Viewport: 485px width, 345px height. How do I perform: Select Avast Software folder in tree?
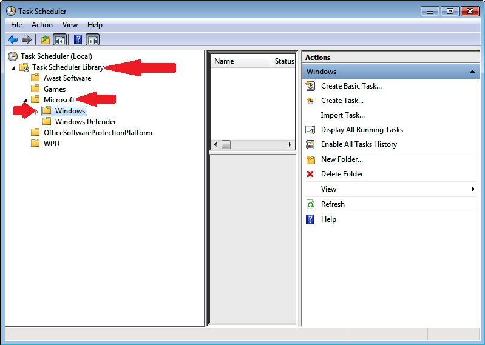click(x=67, y=78)
